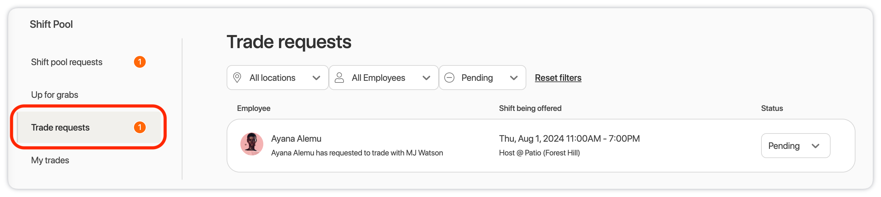Click the Shift Pool heading
Screen dimensions: 881x197
(x=51, y=24)
